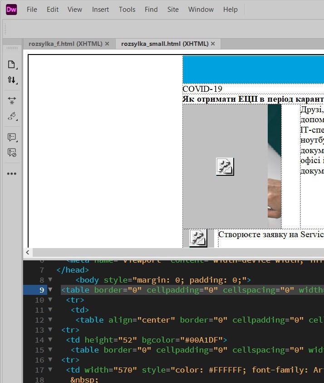Select Inspect mode icon in toolbar
This screenshot has width=324, height=383.
(x=12, y=116)
